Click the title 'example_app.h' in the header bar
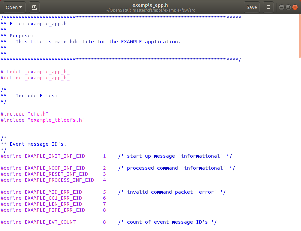Screen dimensions: 301x231 150,5
